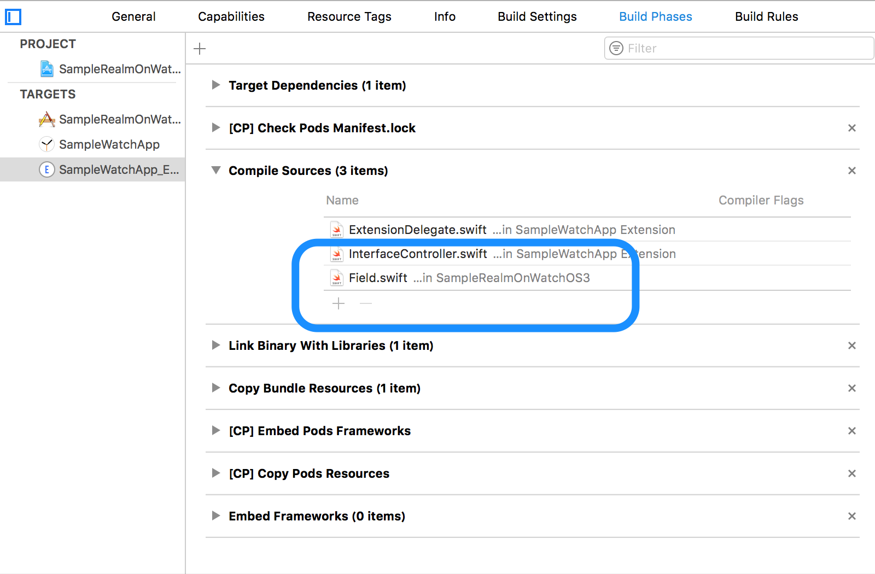Screen dimensions: 875x574
Task: Remove selected file from Compile Sources
Action: pos(365,303)
